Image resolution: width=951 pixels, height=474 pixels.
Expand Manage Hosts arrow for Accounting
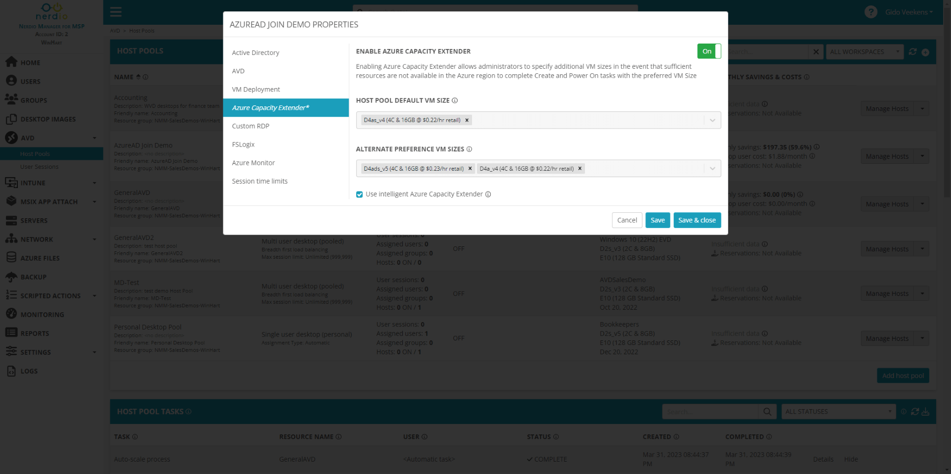pos(922,109)
